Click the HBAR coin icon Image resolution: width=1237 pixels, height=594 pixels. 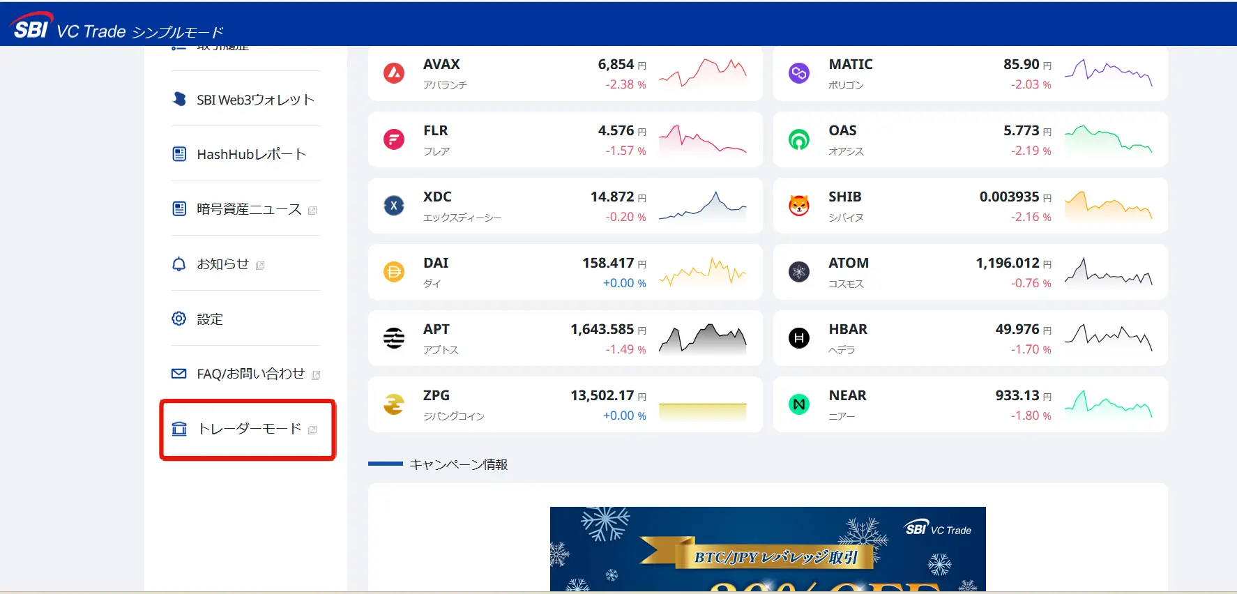pyautogui.click(x=799, y=338)
